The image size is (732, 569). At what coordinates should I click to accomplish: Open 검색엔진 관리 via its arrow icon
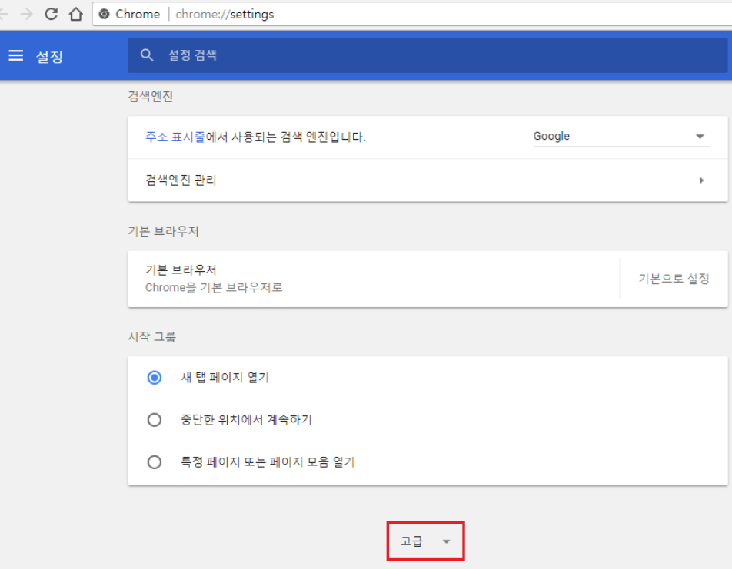click(700, 180)
